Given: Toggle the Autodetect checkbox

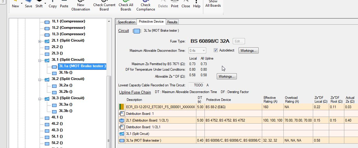Looking at the screenshot, I should (x=216, y=50).
